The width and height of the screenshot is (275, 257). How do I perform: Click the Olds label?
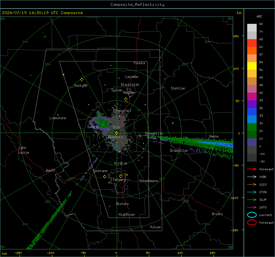coord(116,127)
